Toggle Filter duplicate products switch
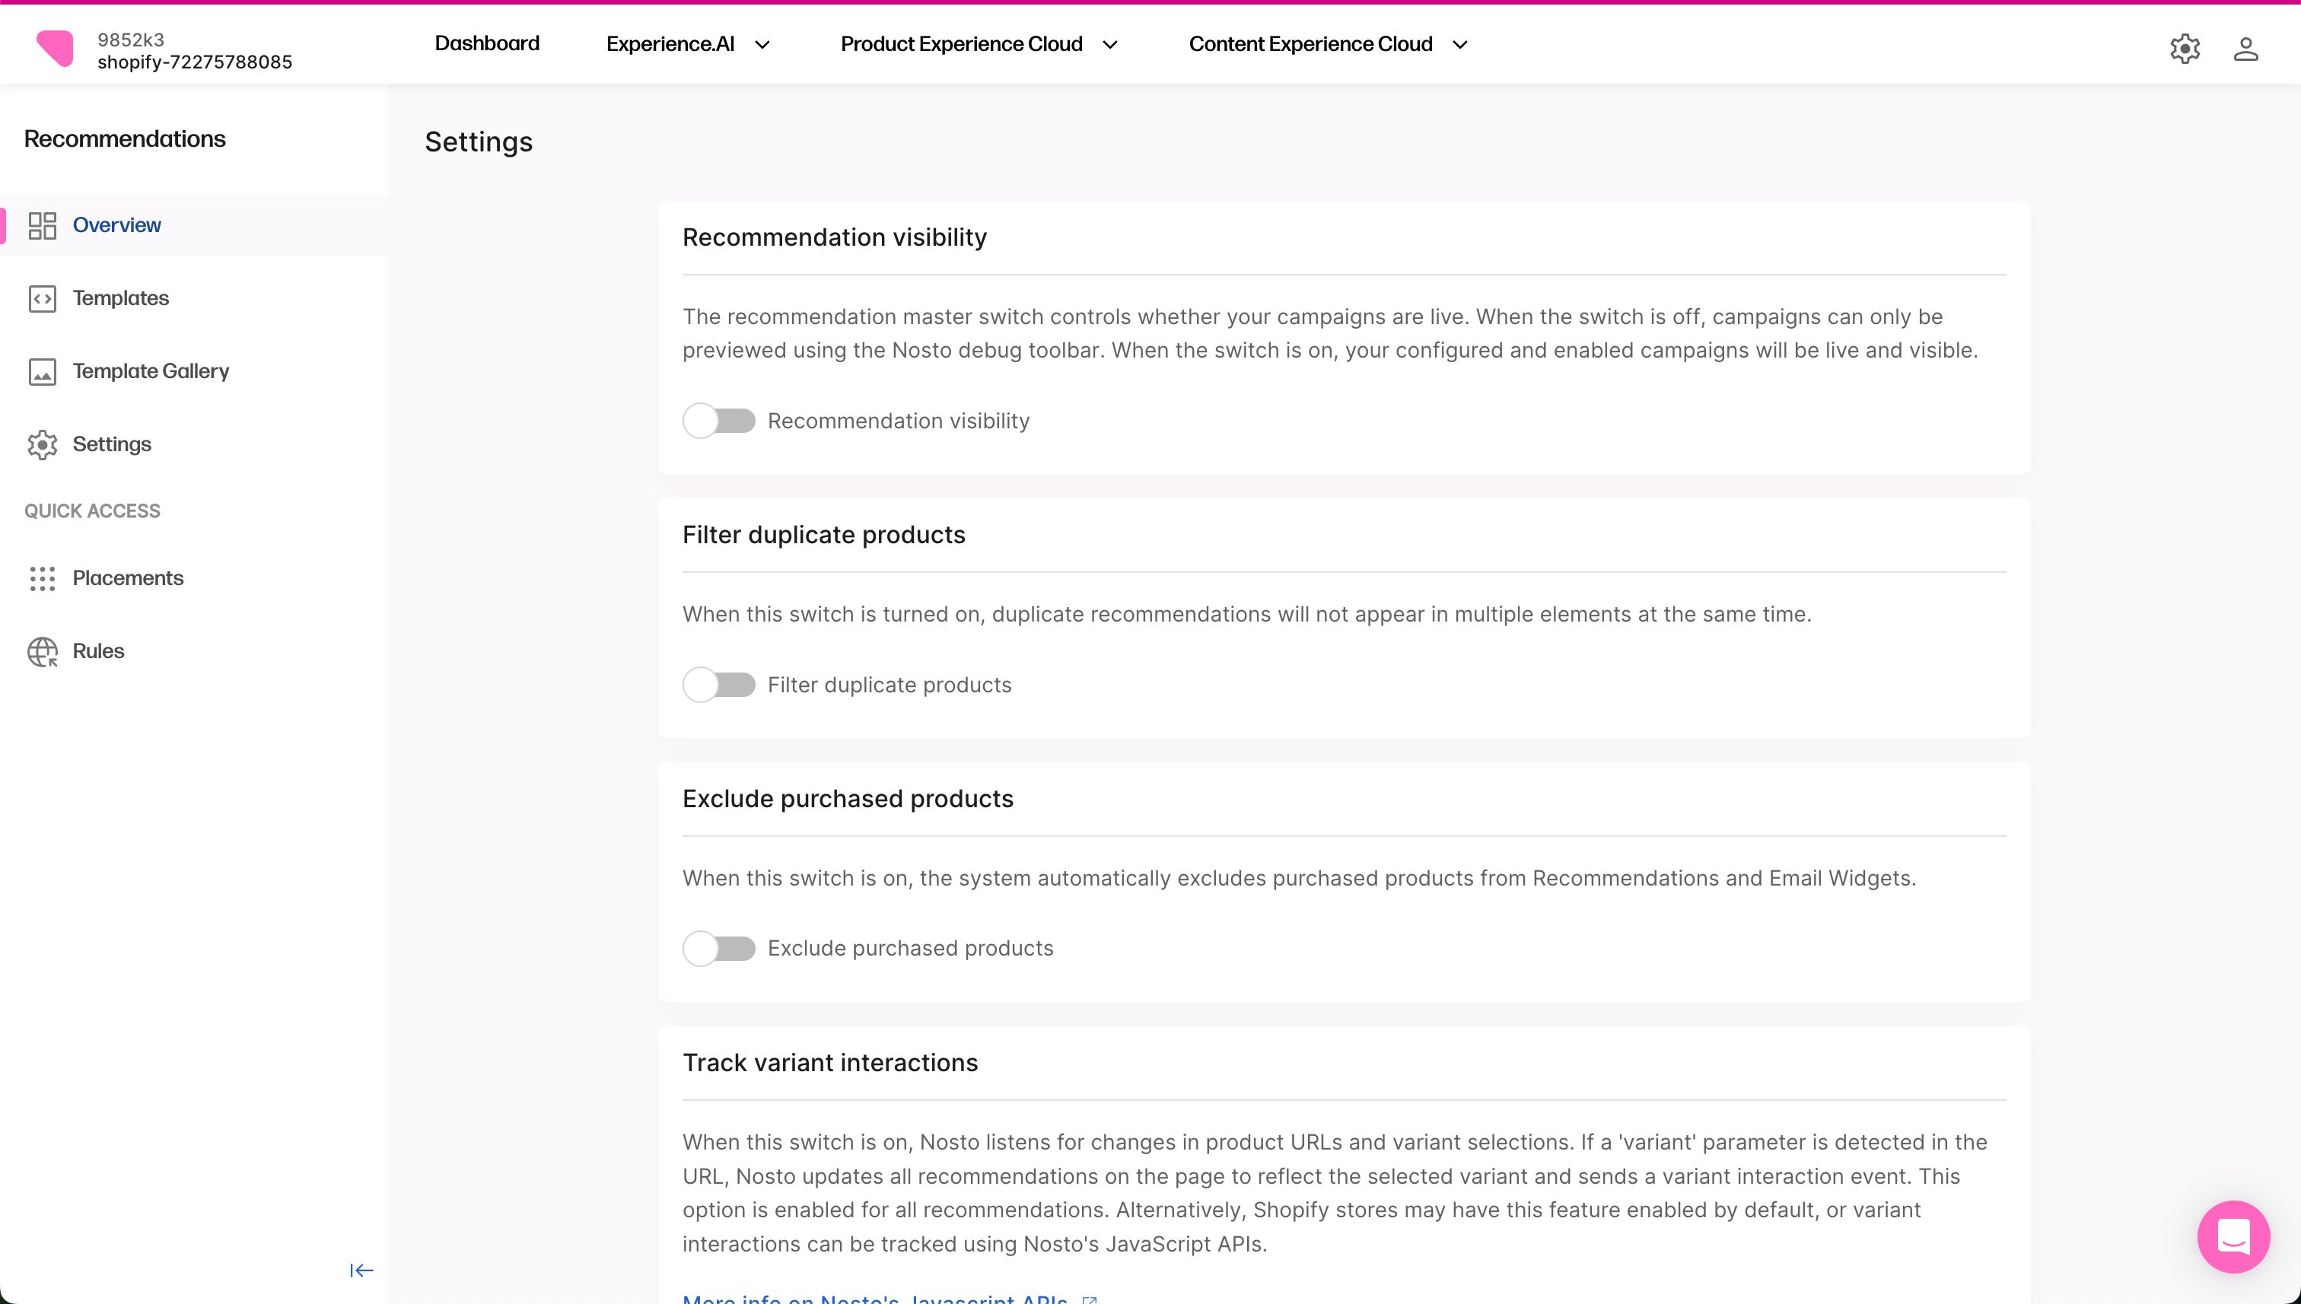This screenshot has height=1304, width=2301. [718, 685]
